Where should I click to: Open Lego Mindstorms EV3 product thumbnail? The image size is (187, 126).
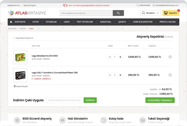(20, 57)
